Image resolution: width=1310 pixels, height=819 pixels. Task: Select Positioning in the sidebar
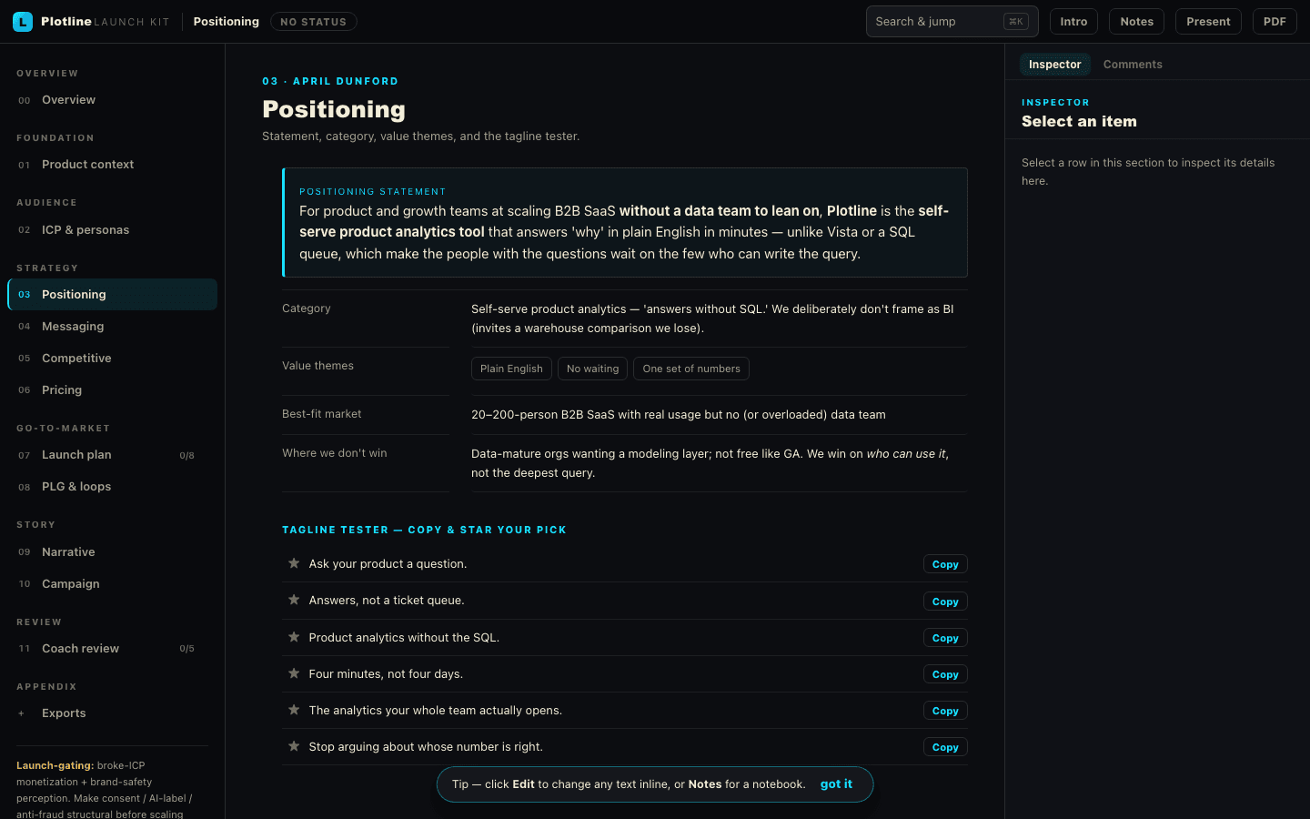tap(112, 295)
